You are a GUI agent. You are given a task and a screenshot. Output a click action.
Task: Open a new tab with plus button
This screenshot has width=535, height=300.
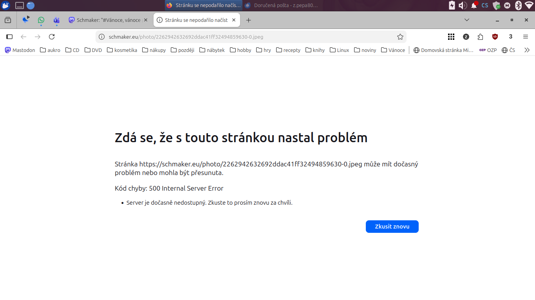pyautogui.click(x=248, y=20)
